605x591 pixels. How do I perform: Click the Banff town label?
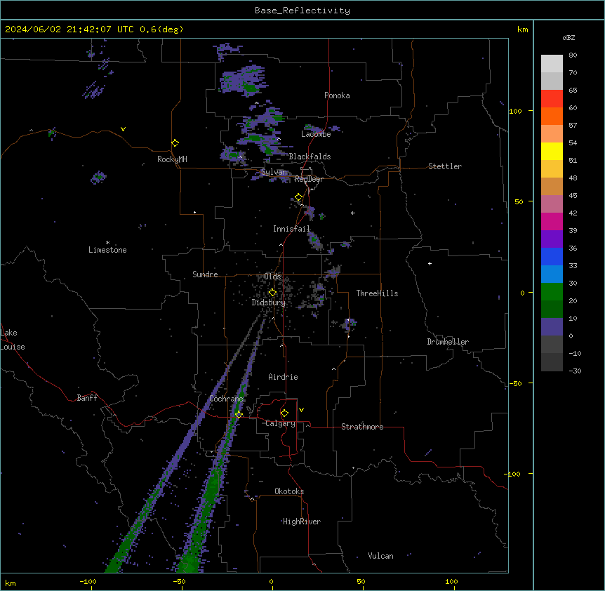point(87,398)
